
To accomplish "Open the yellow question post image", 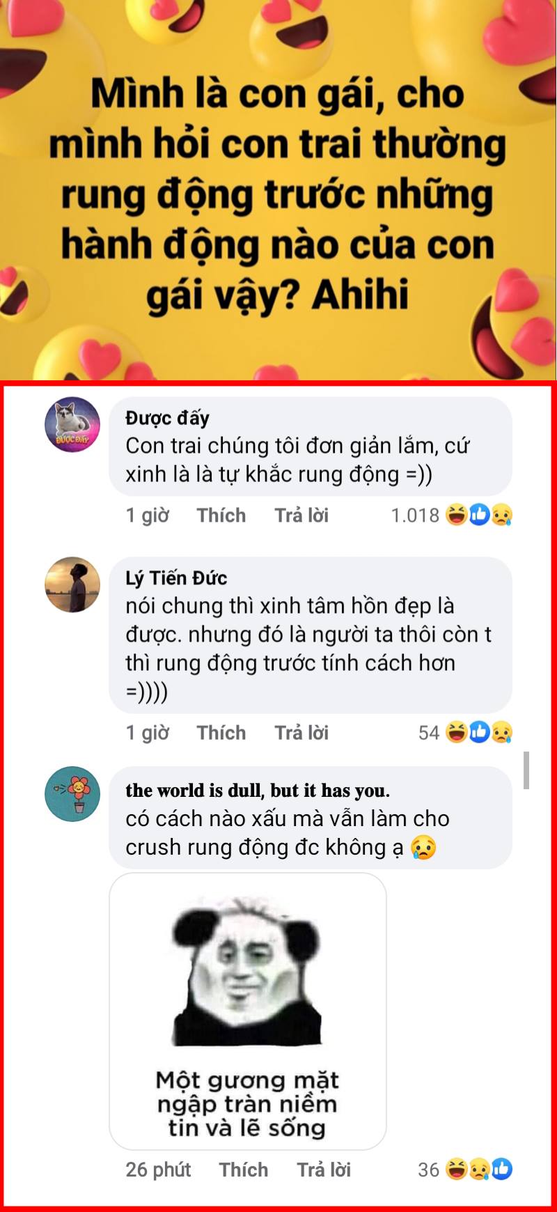I will pyautogui.click(x=278, y=190).
